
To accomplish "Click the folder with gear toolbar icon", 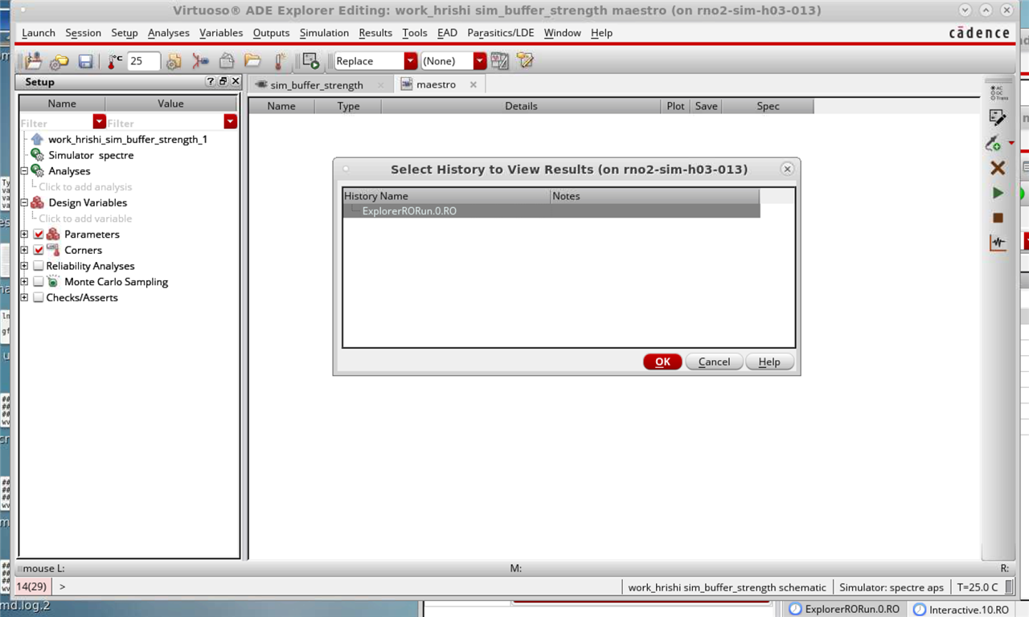I will pyautogui.click(x=59, y=61).
